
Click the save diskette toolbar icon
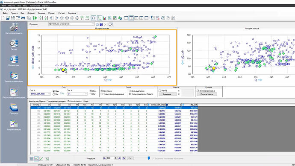(x=13, y=18)
